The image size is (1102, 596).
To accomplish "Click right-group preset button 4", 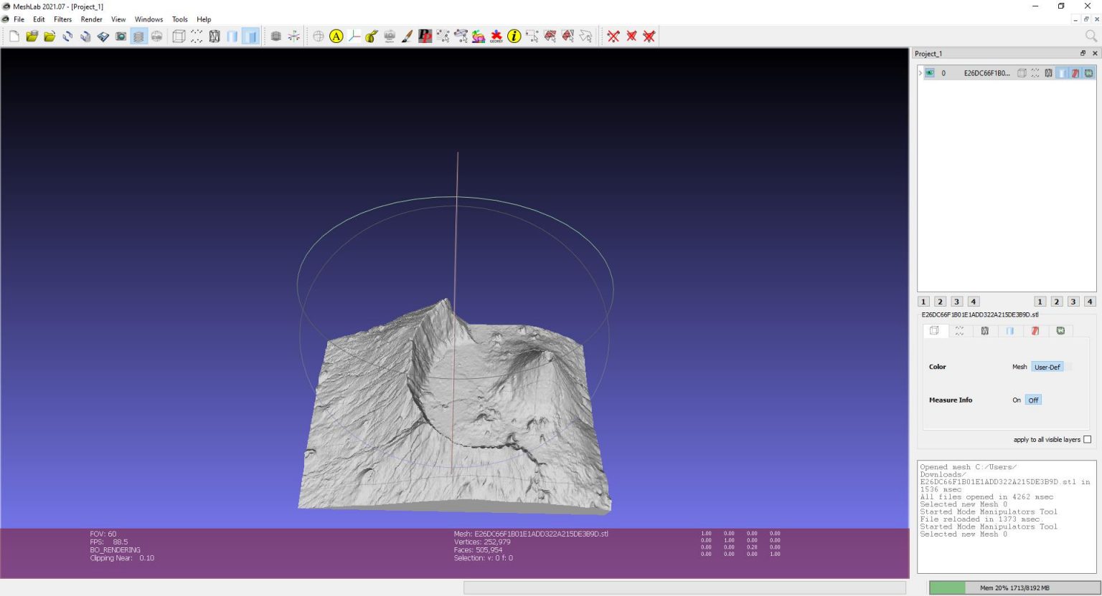I will [x=1090, y=302].
